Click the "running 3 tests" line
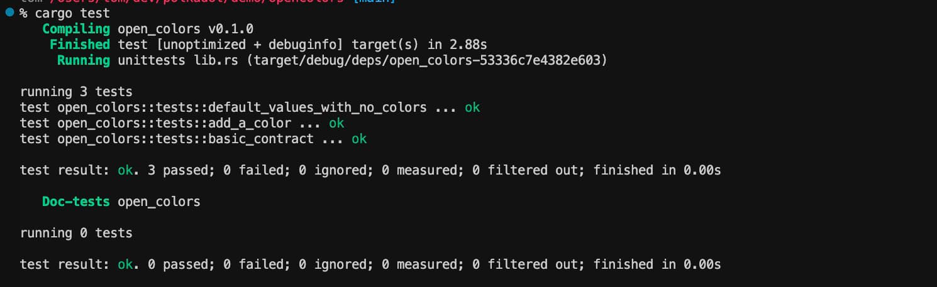Viewport: 937px width, 287px height. tap(76, 92)
